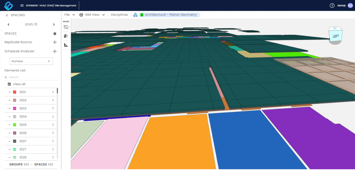Image resolution: width=355 pixels, height=178 pixels.
Task: Open the BIM View menu
Action: point(92,15)
